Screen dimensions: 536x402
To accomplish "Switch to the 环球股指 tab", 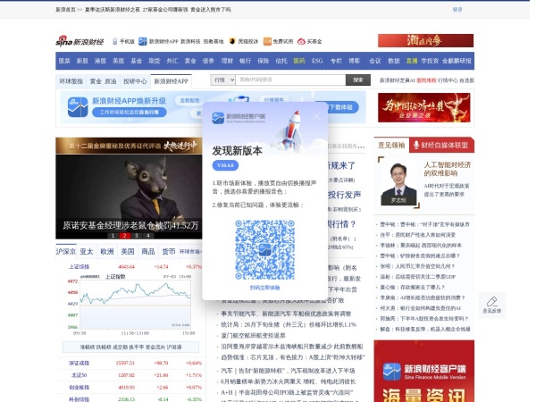I will pos(71,81).
